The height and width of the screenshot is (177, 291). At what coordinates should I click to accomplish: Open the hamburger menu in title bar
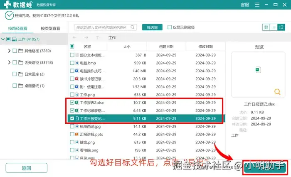[257, 5]
